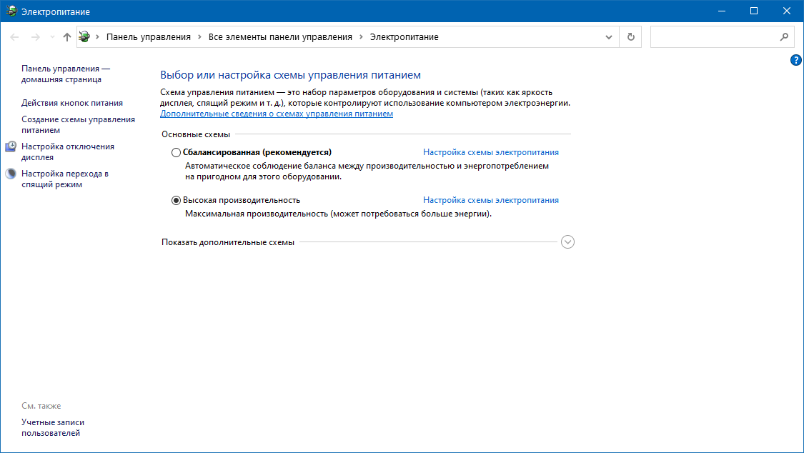
Task: Expand address bar history dropdown
Action: [609, 37]
